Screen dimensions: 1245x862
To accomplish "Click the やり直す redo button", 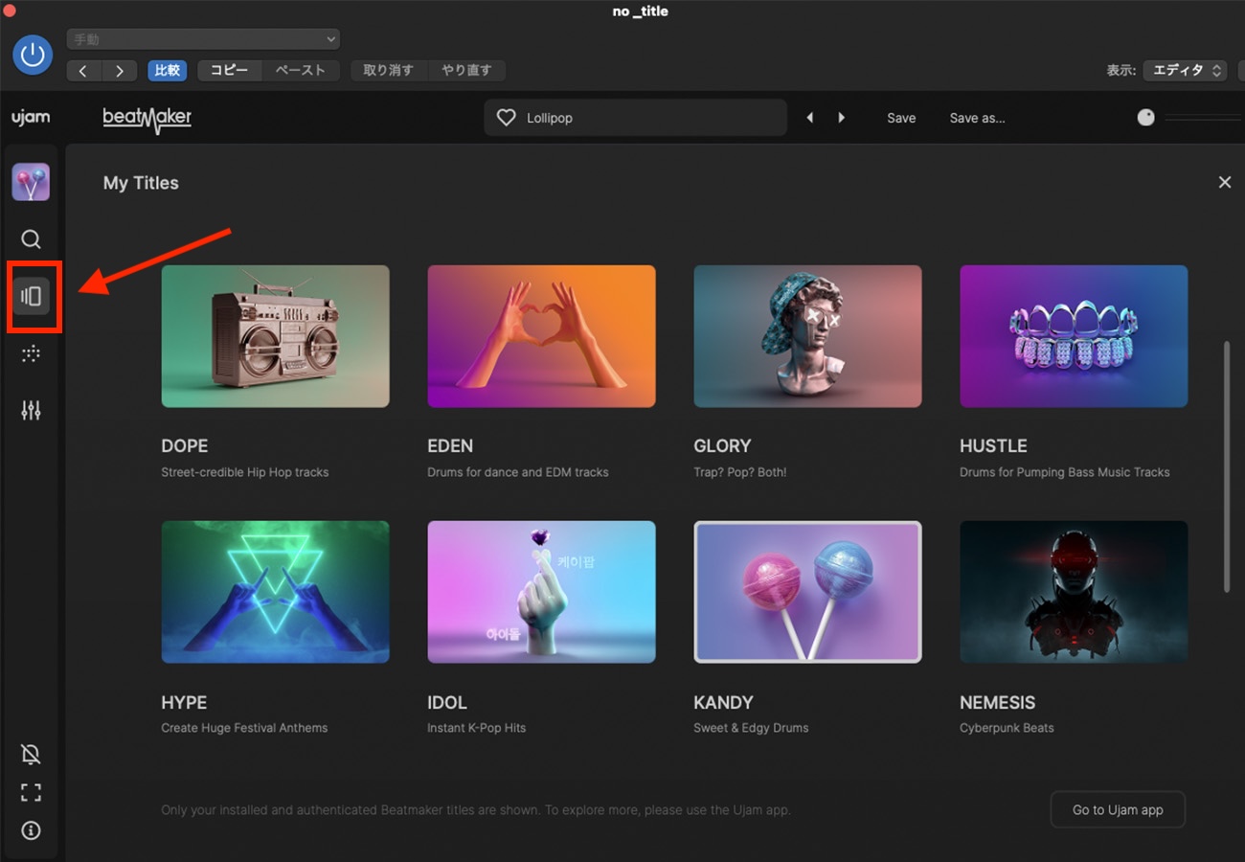I will [x=466, y=71].
